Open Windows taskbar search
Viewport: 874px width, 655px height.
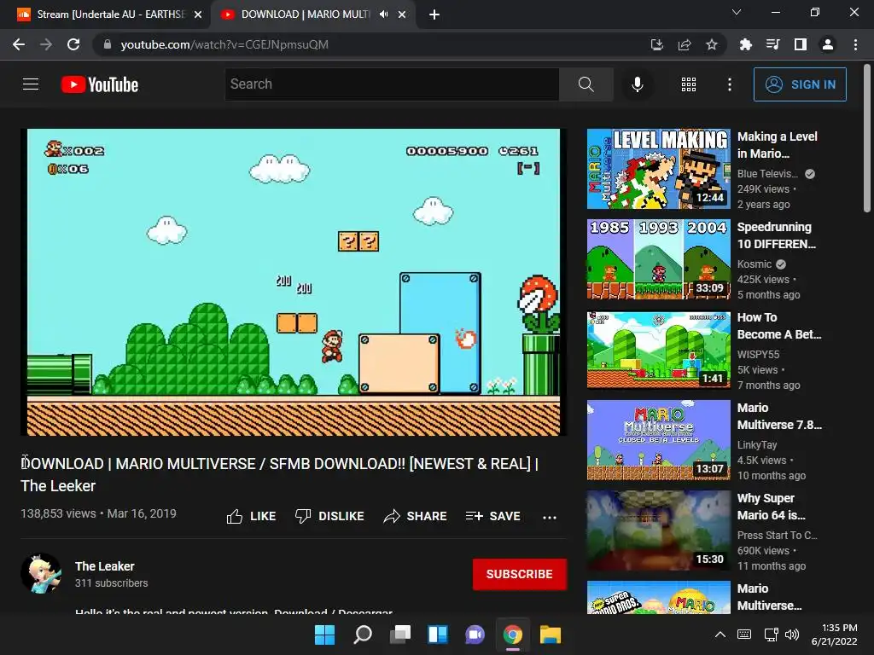click(x=362, y=635)
